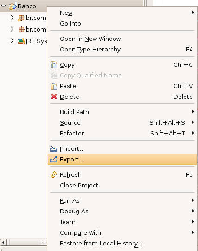
Task: Click the red Delete X icon
Action: click(x=54, y=97)
